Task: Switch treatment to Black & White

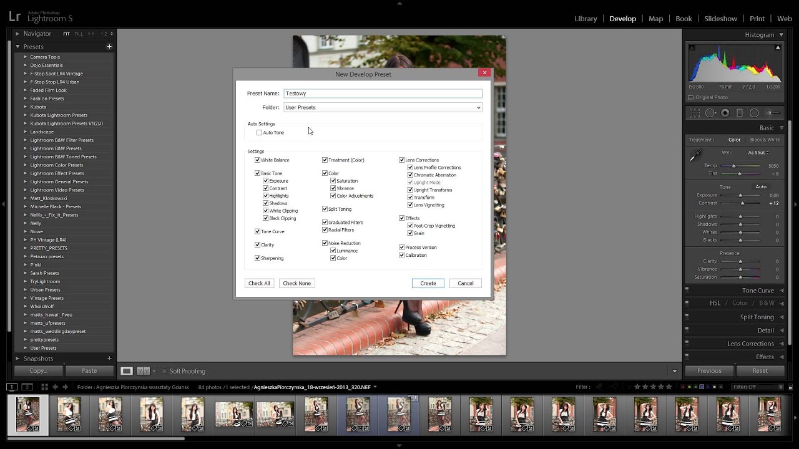Action: pyautogui.click(x=765, y=140)
